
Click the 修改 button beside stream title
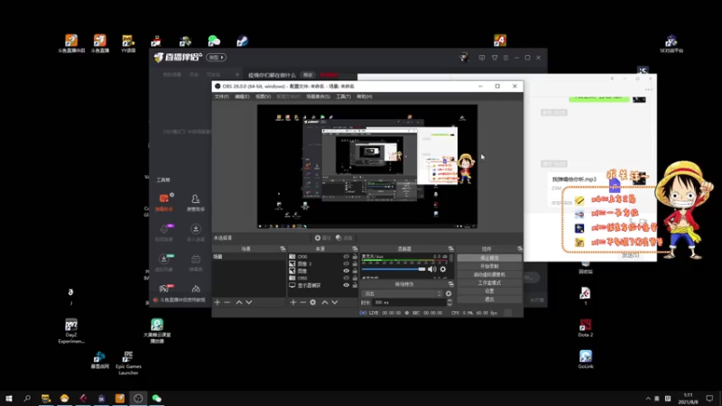[x=308, y=75]
